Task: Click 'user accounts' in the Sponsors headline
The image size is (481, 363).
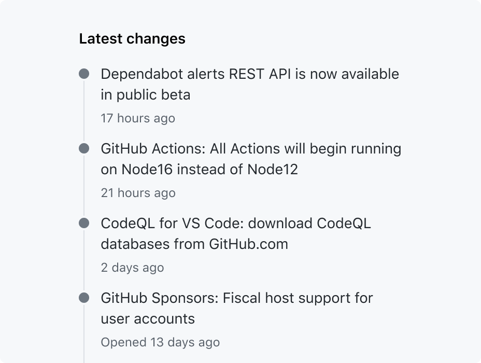Action: [x=148, y=319]
